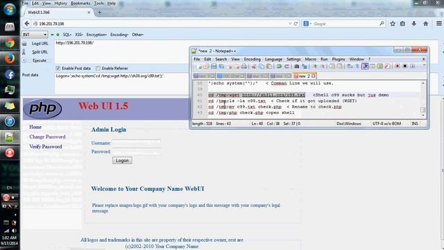
Task: Open the Home link on Web UI
Action: click(x=35, y=127)
